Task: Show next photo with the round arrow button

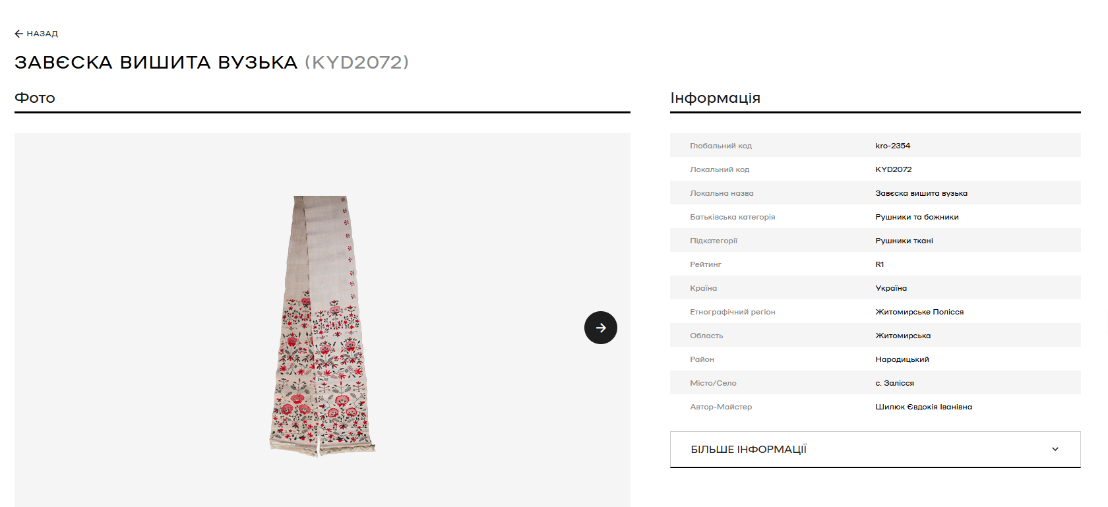Action: [x=601, y=328]
